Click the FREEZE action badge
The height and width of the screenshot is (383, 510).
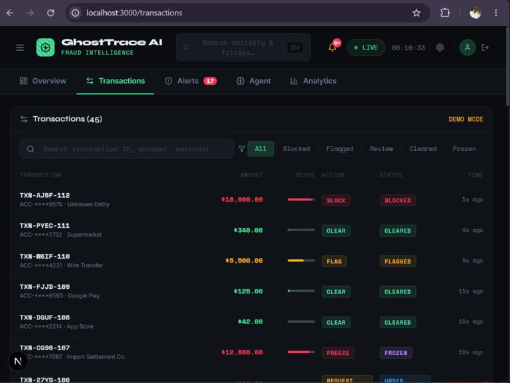coord(338,353)
